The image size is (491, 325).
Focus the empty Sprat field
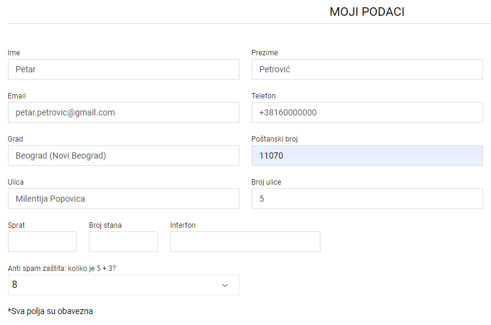pos(42,242)
